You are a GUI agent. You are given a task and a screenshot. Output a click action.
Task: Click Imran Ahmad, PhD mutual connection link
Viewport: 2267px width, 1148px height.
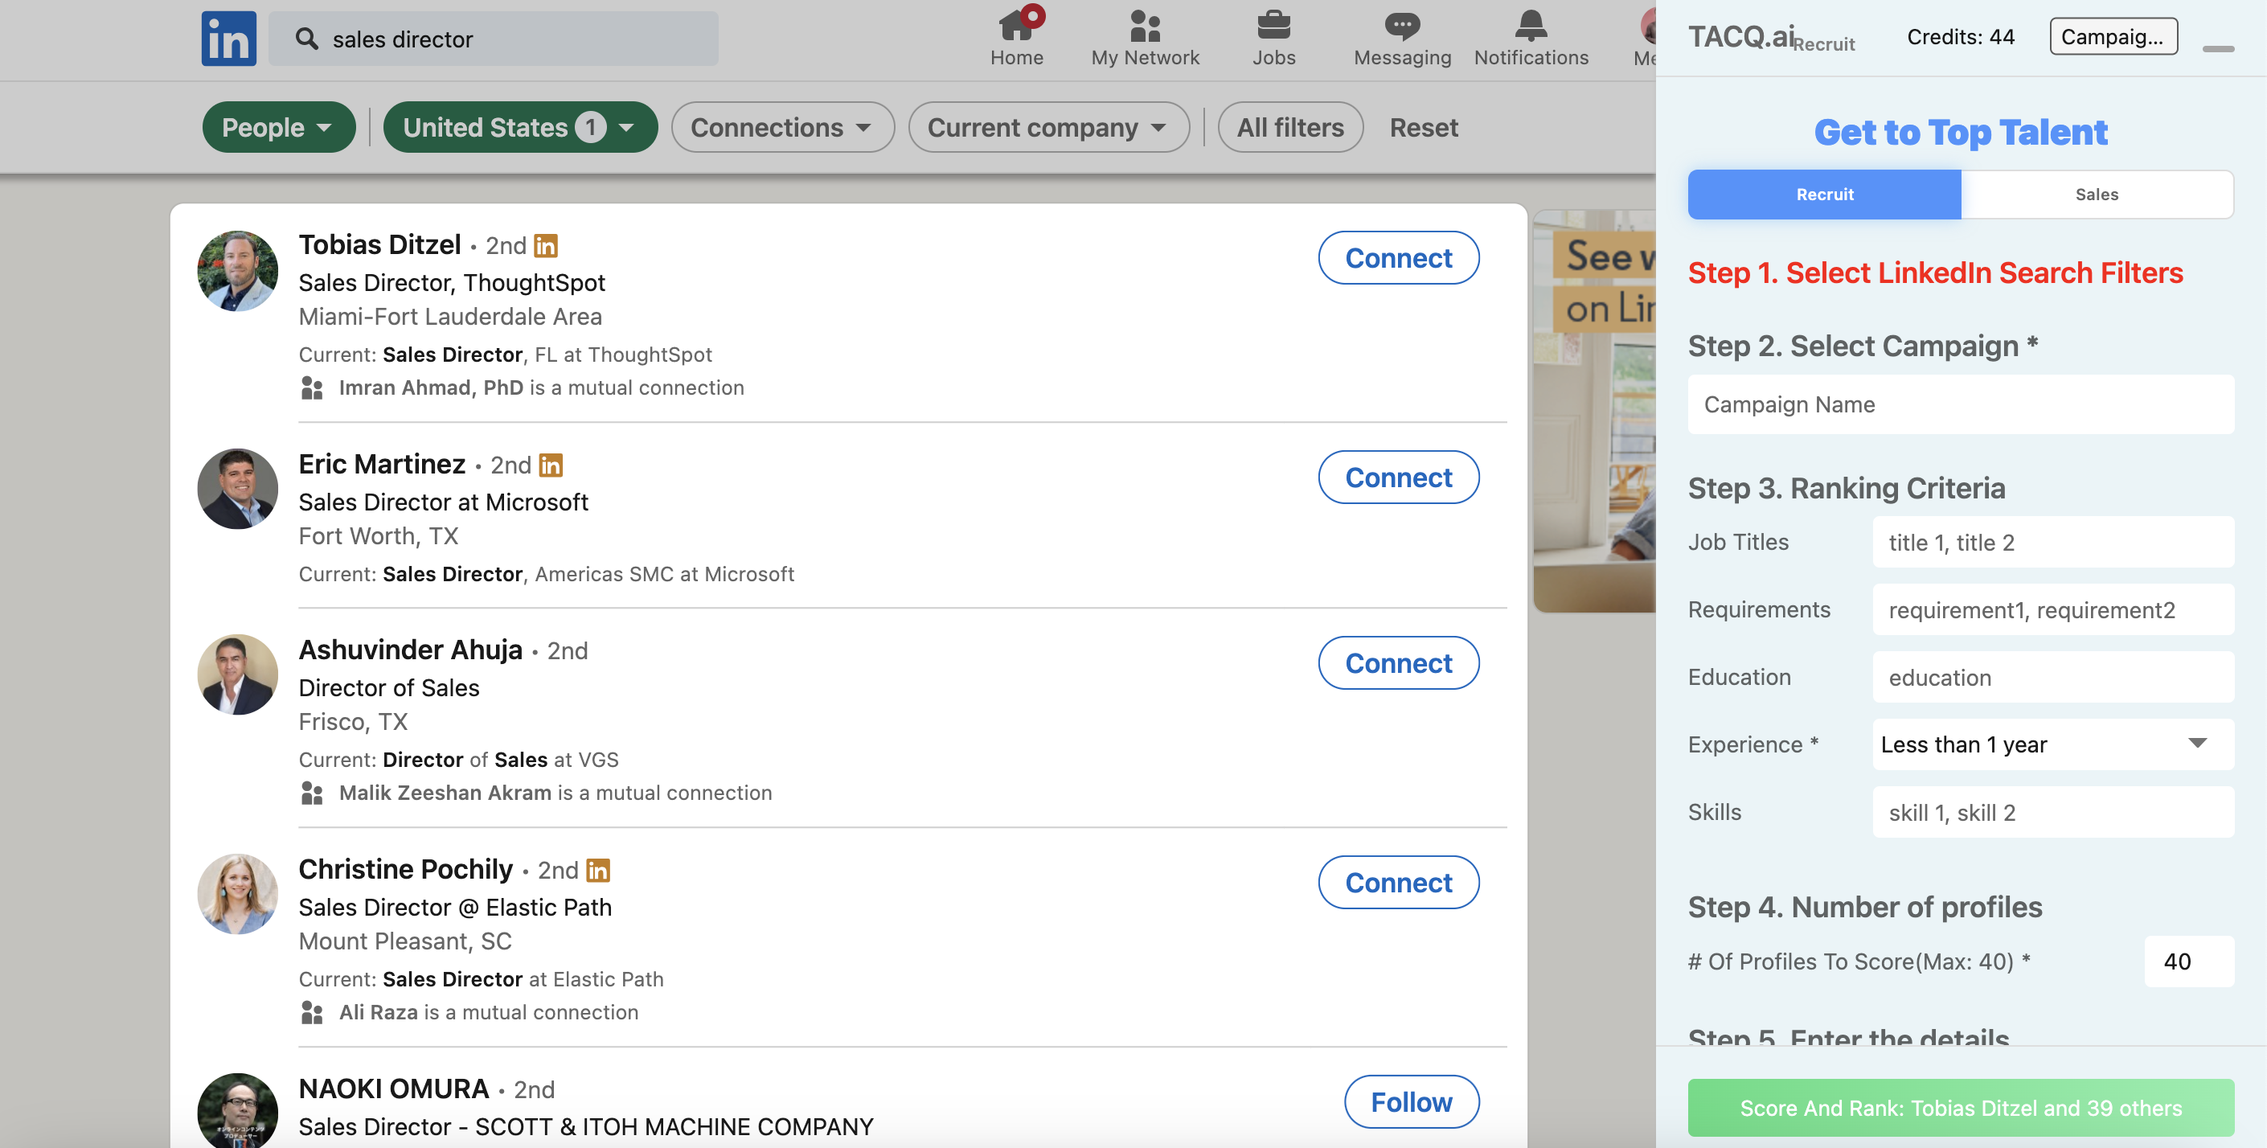(x=430, y=388)
